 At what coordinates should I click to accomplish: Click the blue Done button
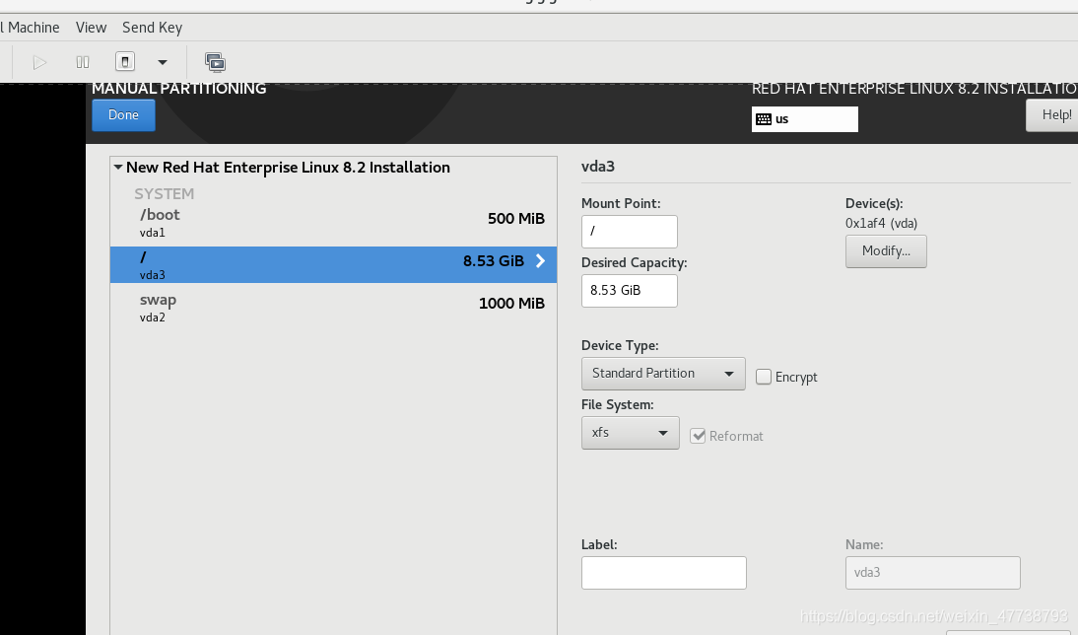click(x=124, y=115)
